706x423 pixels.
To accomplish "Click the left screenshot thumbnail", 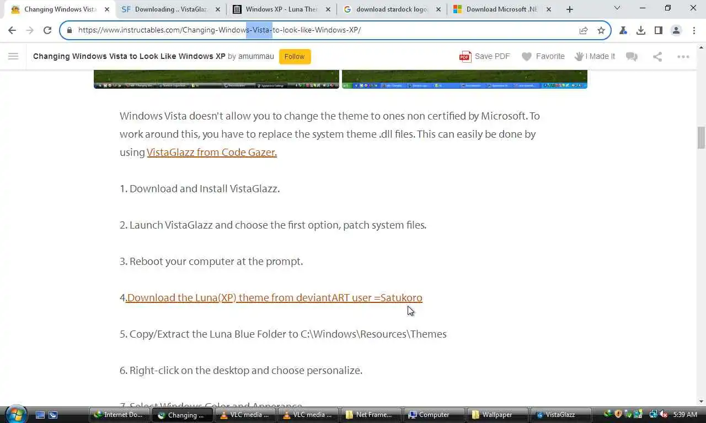I will tap(216, 79).
